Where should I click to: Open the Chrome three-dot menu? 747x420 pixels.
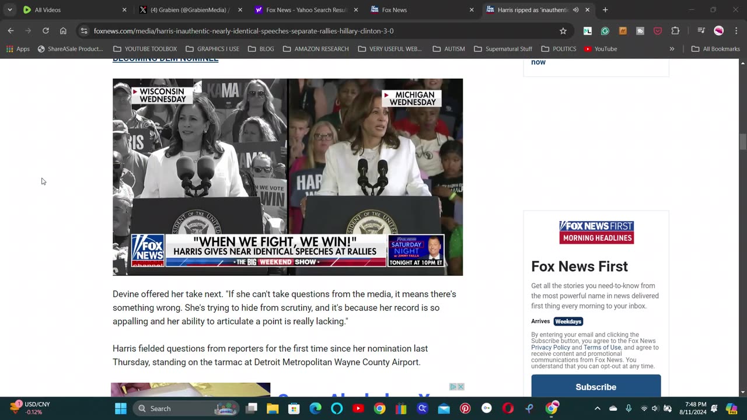[x=735, y=31]
